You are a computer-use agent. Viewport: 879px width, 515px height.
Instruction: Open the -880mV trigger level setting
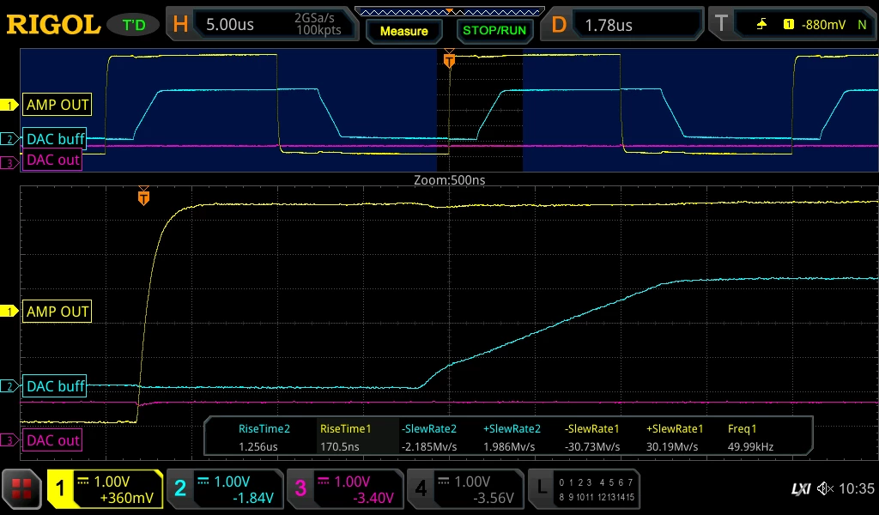(823, 25)
